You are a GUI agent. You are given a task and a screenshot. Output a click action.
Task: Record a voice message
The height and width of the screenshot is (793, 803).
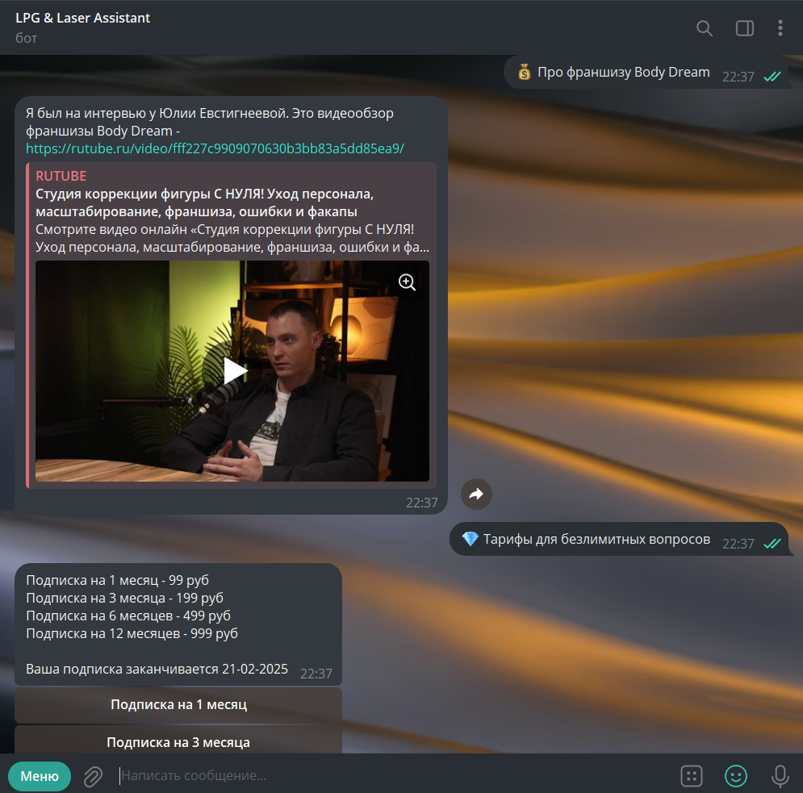[x=780, y=776]
